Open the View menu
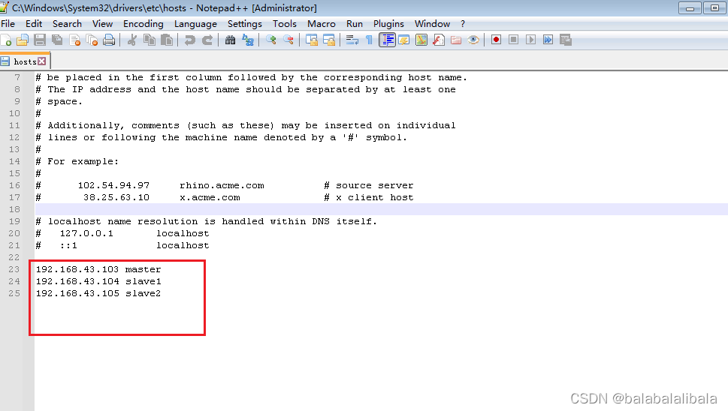 [x=103, y=24]
